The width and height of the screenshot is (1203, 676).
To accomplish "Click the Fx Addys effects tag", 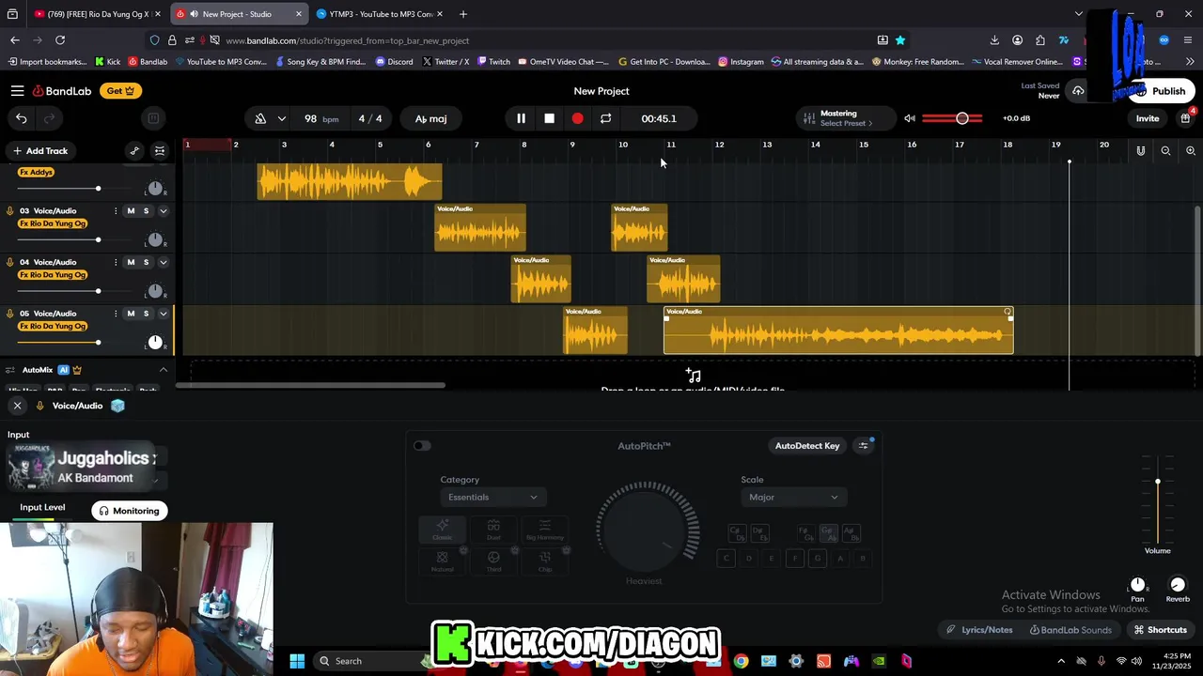I will pos(37,173).
